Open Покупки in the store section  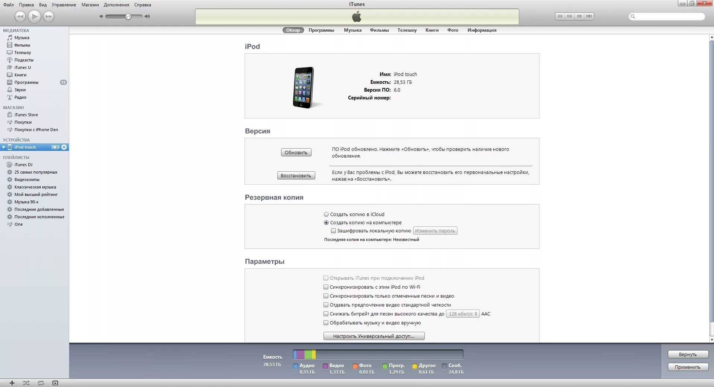click(34, 122)
